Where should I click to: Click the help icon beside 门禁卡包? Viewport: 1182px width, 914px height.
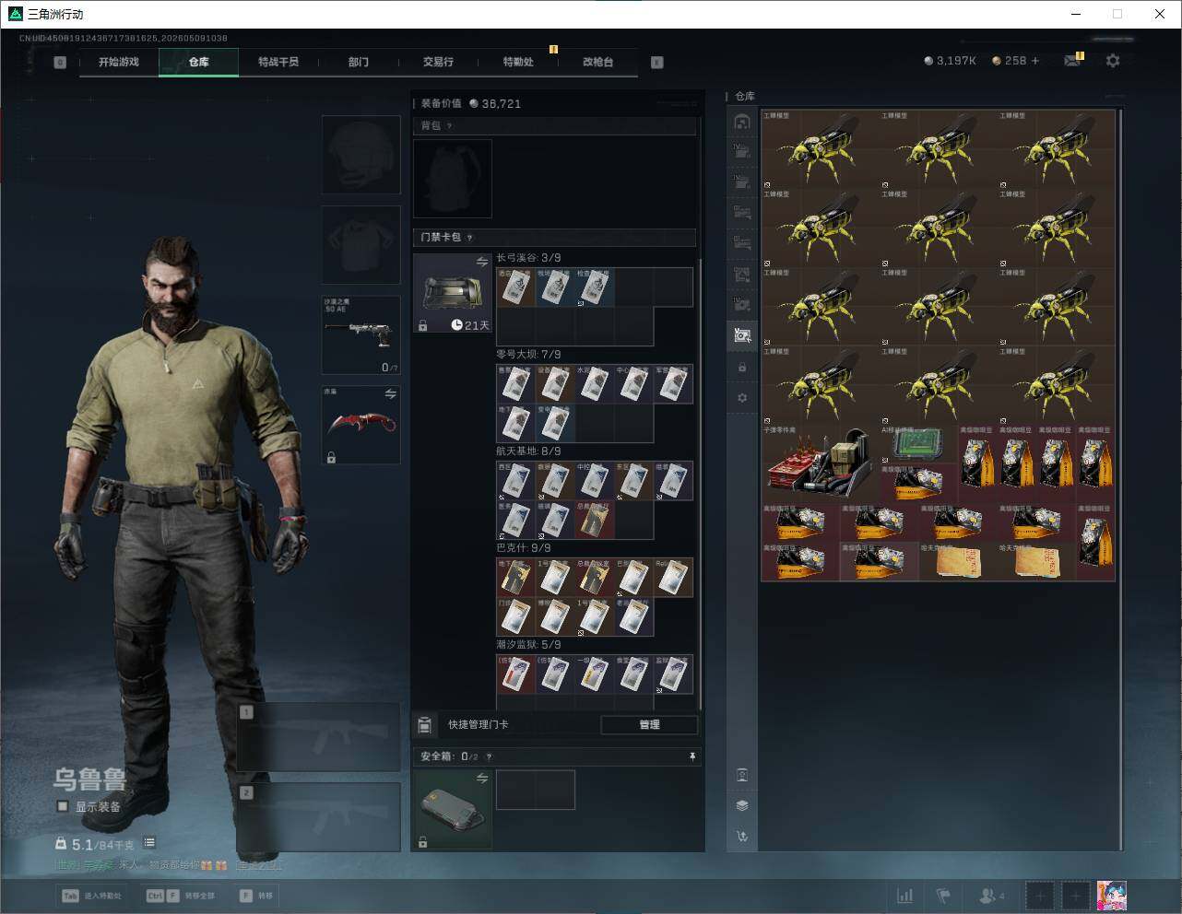click(x=469, y=238)
